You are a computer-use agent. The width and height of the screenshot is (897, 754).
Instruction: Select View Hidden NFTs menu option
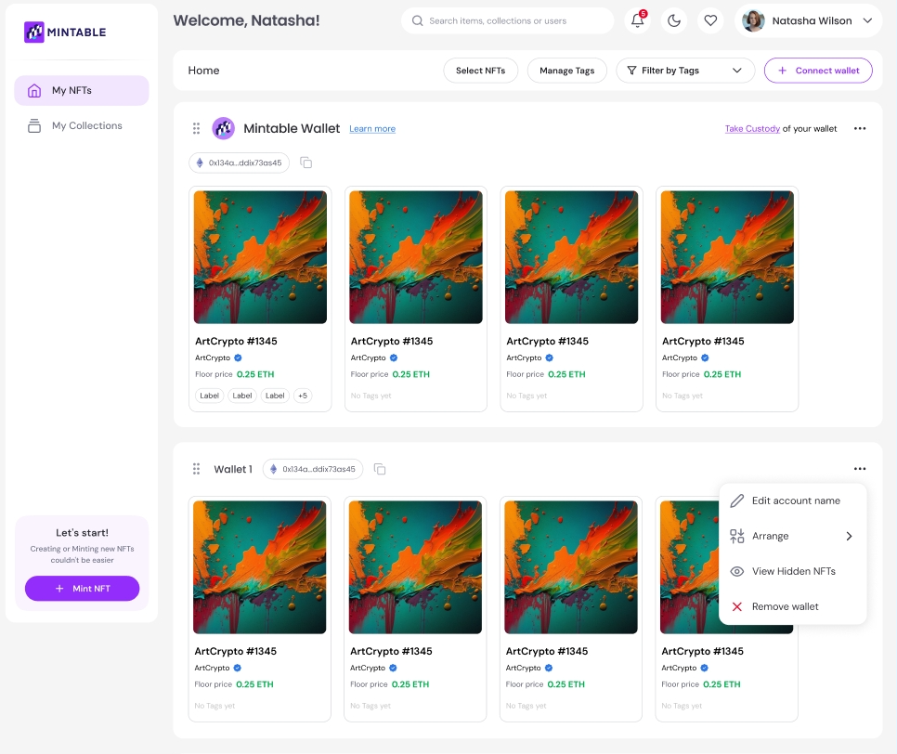click(793, 571)
